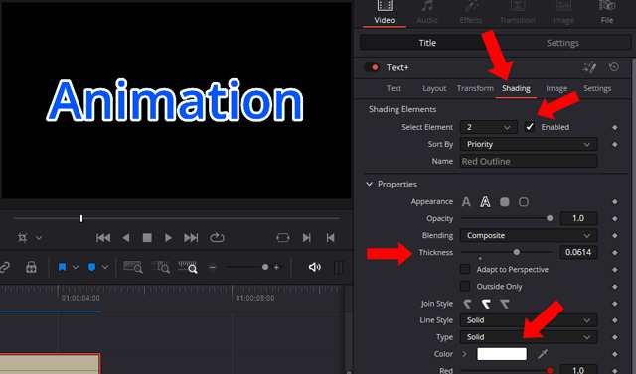The width and height of the screenshot is (636, 374).
Task: Toggle the Text+ enable switch
Action: click(x=371, y=67)
